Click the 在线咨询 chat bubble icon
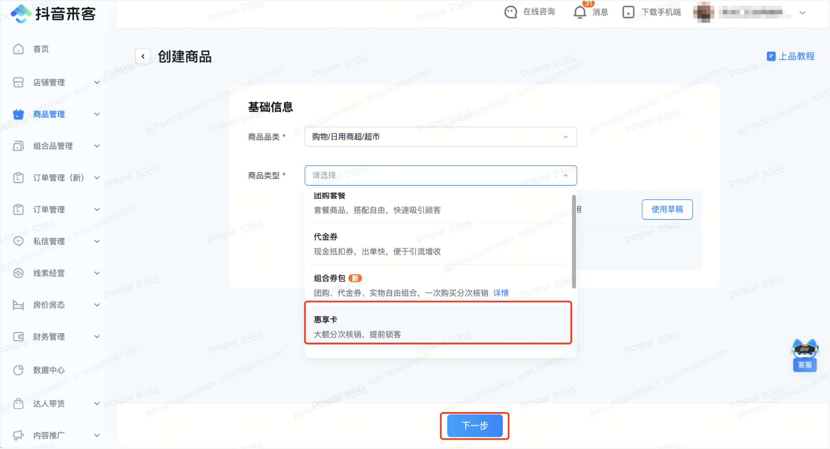This screenshot has width=830, height=449. [510, 12]
